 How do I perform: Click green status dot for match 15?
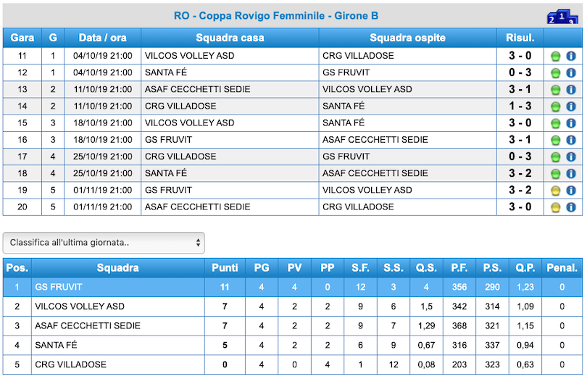[556, 123]
